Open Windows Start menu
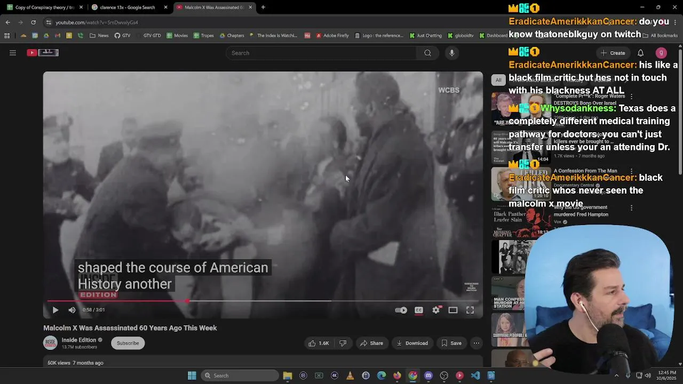The height and width of the screenshot is (384, 683). pos(192,375)
